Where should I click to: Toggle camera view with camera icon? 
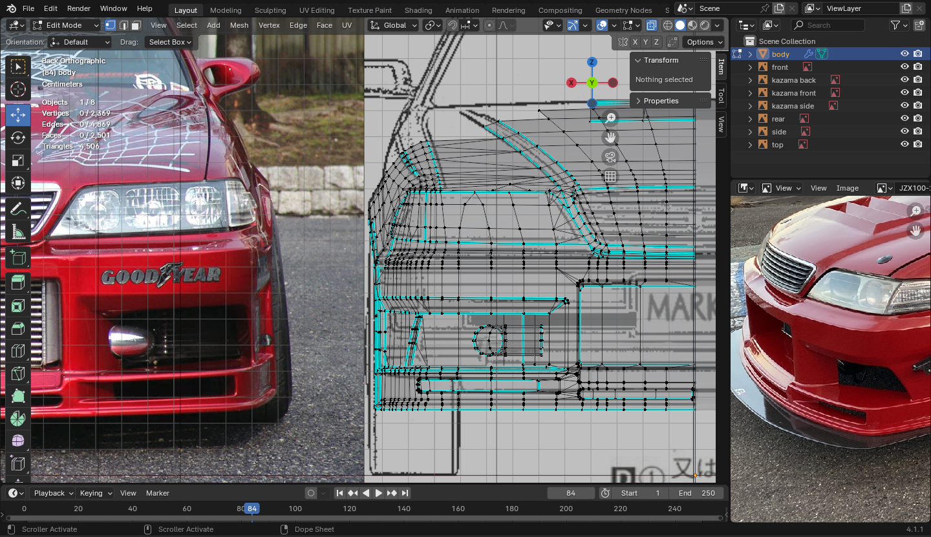(610, 156)
